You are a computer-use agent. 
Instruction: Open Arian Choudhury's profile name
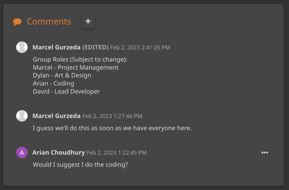pos(59,153)
